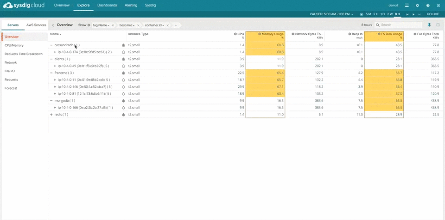The height and width of the screenshot is (220, 445).
Task: Click the GO LIVE button
Action: (x=433, y=14)
